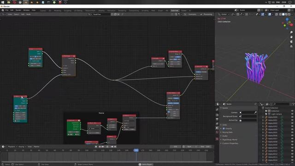295x166 pixels.
Task: Open the File menu
Action: pyautogui.click(x=7, y=10)
